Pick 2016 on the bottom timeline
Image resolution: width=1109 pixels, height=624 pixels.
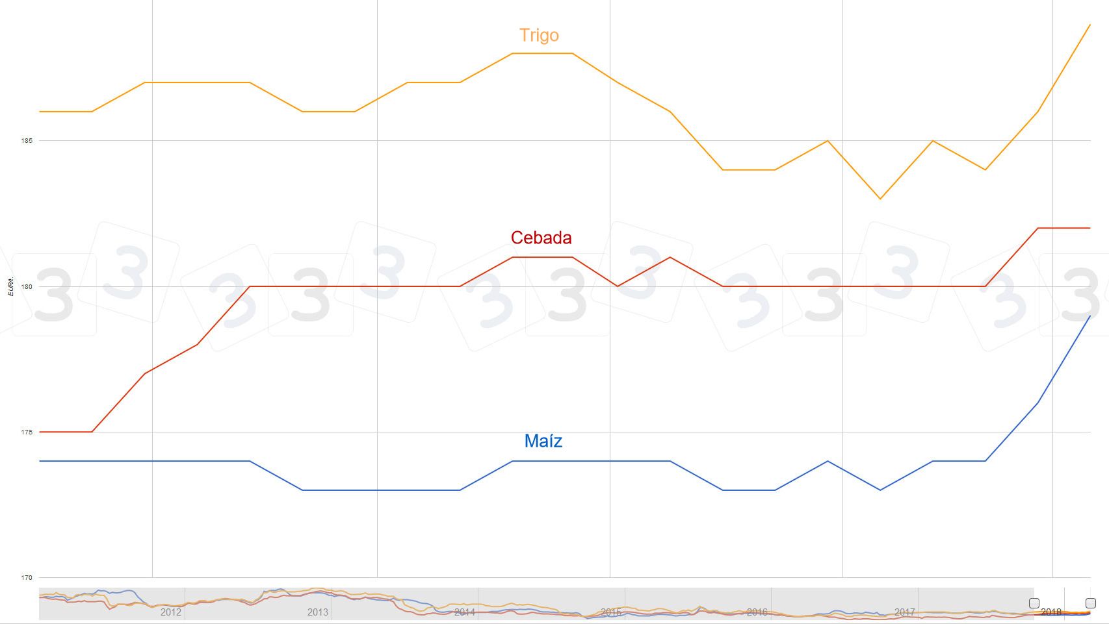point(757,612)
